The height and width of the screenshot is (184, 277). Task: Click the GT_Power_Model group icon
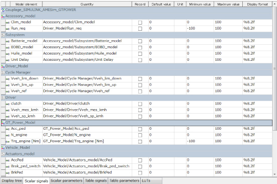[x=3, y=123]
